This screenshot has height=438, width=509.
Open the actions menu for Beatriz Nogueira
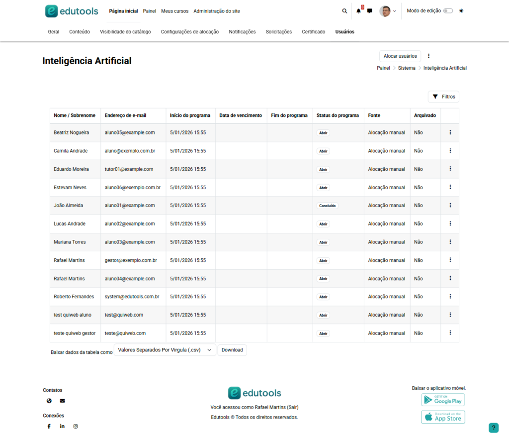450,132
